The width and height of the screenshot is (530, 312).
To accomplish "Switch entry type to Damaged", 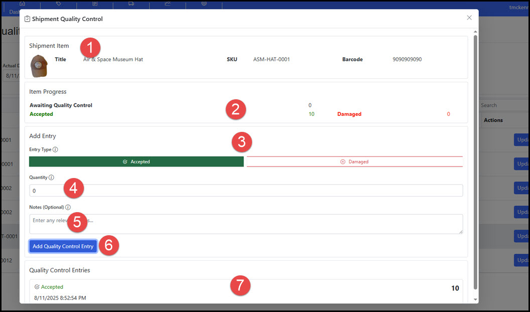I will pyautogui.click(x=354, y=162).
